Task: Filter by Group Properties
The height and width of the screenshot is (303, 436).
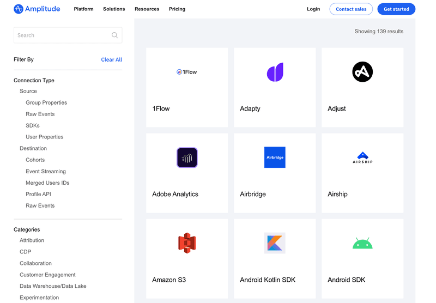Action: 46,102
